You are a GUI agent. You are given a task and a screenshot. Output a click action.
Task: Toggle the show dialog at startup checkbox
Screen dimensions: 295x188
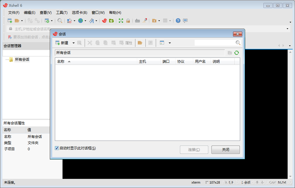click(57, 148)
